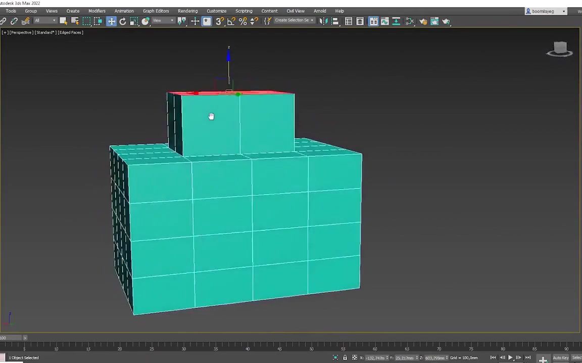Screen dimensions: 582x363
Task: Open the Rendering menu
Action: point(187,11)
